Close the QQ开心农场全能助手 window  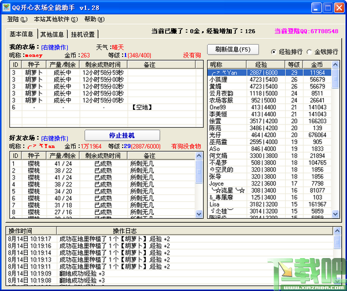tap(339, 8)
